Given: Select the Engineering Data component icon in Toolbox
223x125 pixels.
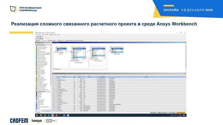Looking at the screenshot, I should point(37,100).
